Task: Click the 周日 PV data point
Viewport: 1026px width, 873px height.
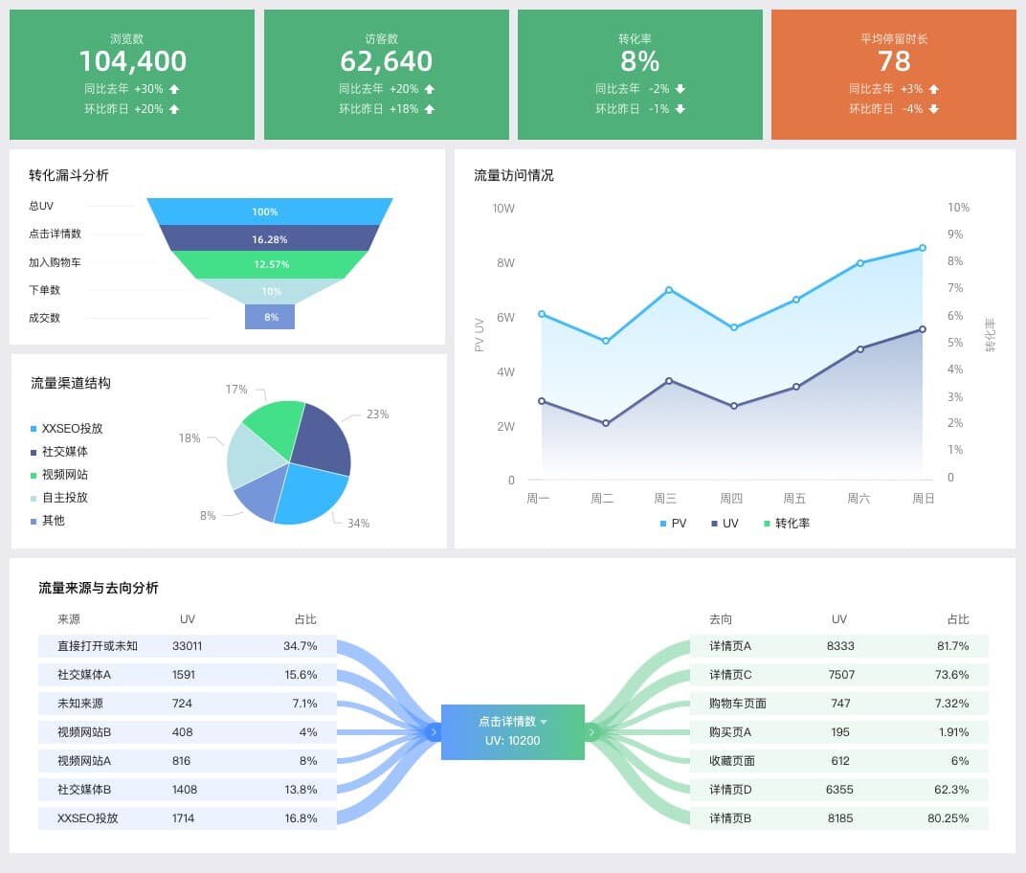Action: 923,248
